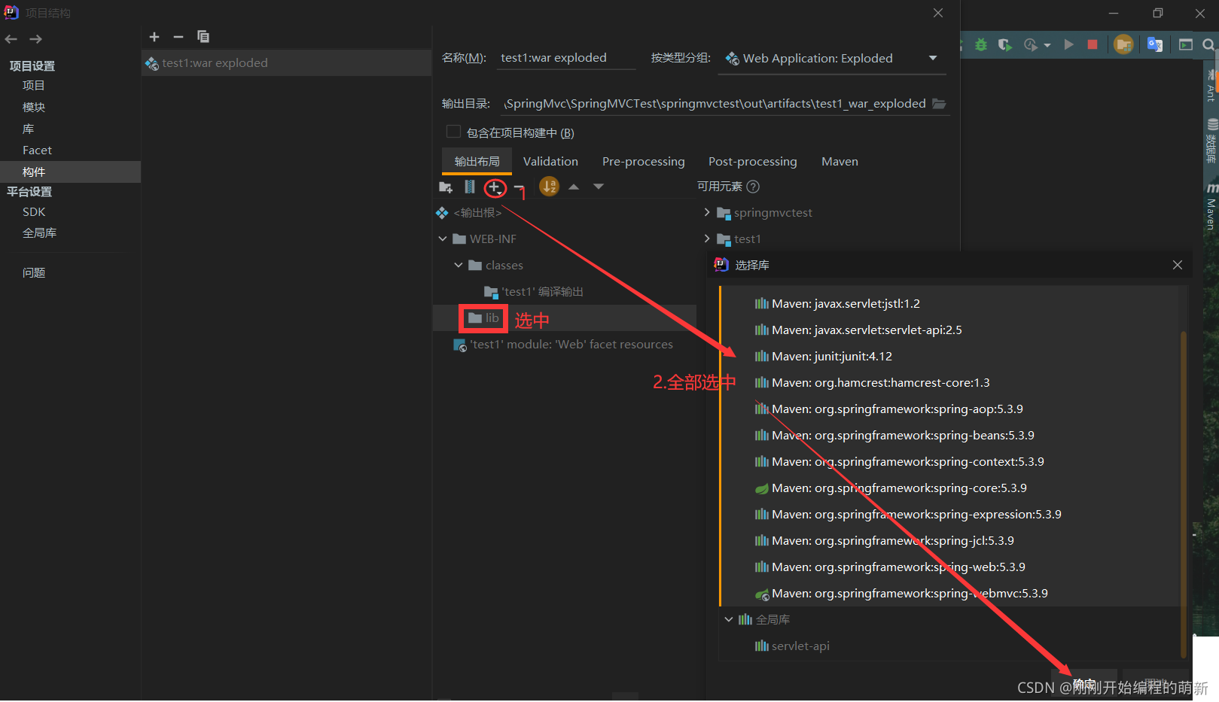Viewport: 1219px width, 702px height.
Task: Click the Profiler run icon
Action: click(1032, 45)
